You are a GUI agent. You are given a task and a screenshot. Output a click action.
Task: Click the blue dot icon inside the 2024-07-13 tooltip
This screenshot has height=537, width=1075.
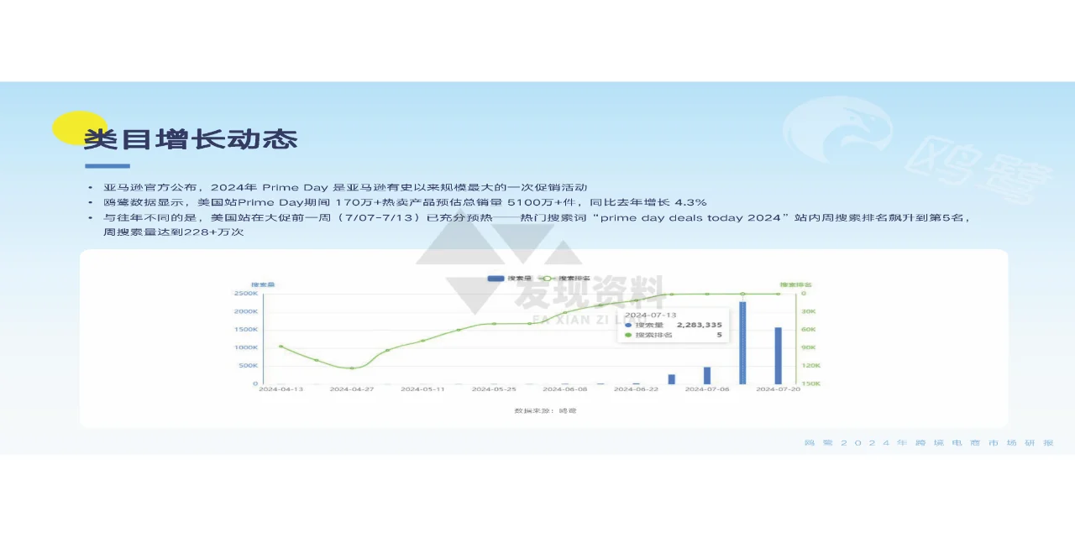[x=627, y=325]
